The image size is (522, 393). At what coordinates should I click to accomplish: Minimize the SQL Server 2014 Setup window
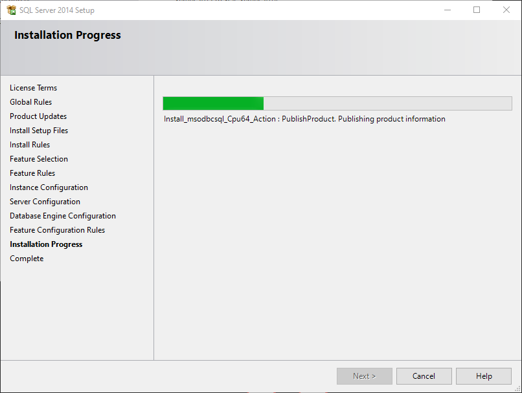click(448, 10)
